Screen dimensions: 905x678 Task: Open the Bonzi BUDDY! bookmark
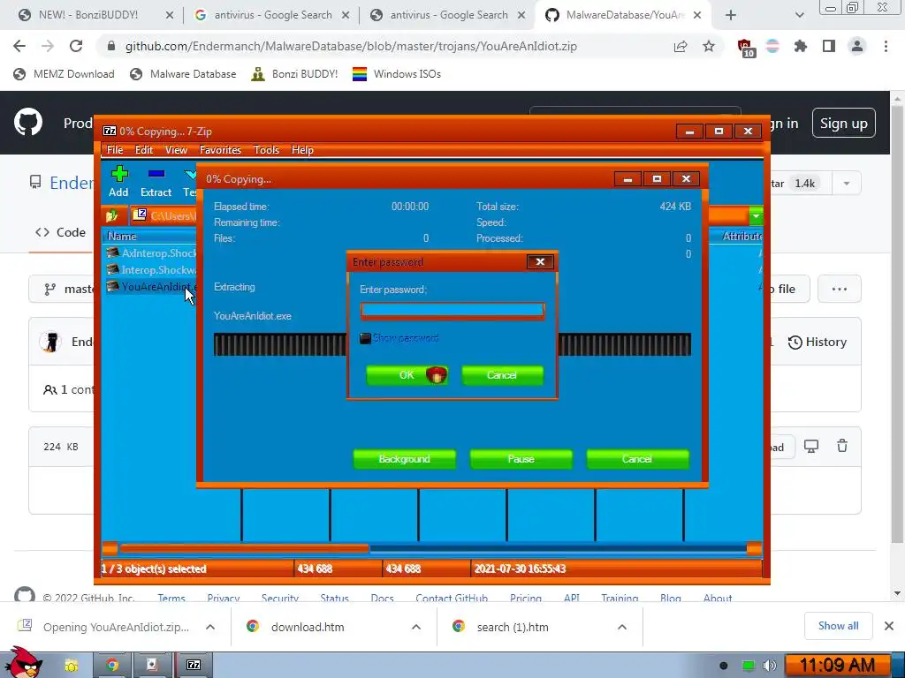tap(295, 74)
